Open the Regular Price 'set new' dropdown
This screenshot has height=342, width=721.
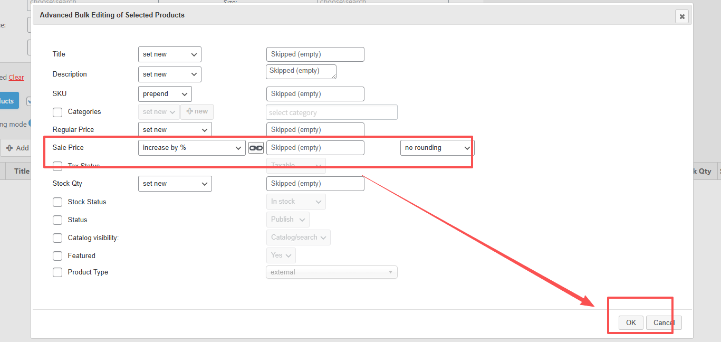pyautogui.click(x=175, y=129)
